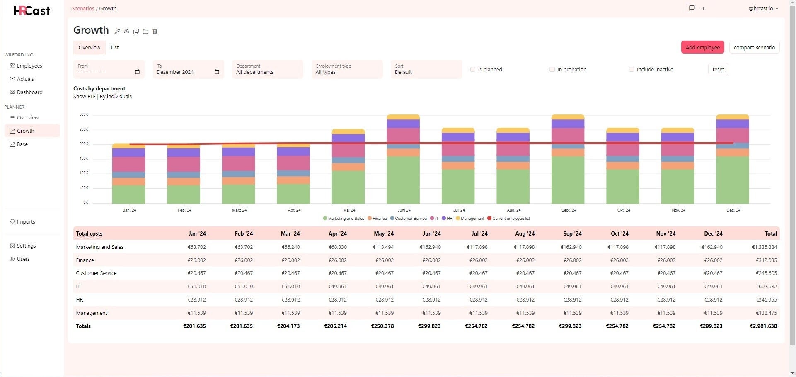Click the pencil edit icon beside Growth title
796x377 pixels.
pos(117,31)
